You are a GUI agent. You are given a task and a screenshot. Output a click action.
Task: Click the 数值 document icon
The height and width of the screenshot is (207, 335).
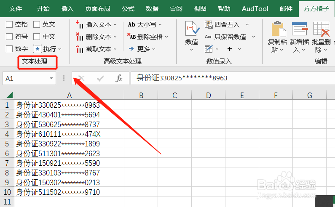pyautogui.click(x=192, y=28)
